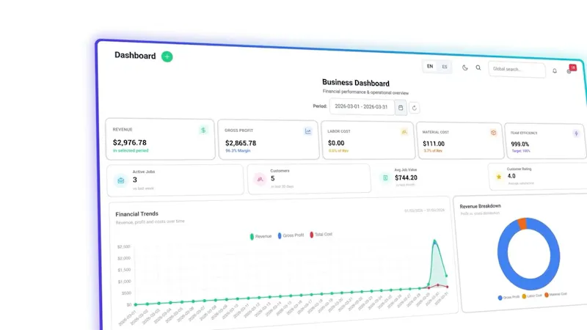This screenshot has height=330, width=587.
Task: Open the red-badged settings icon
Action: [x=570, y=70]
